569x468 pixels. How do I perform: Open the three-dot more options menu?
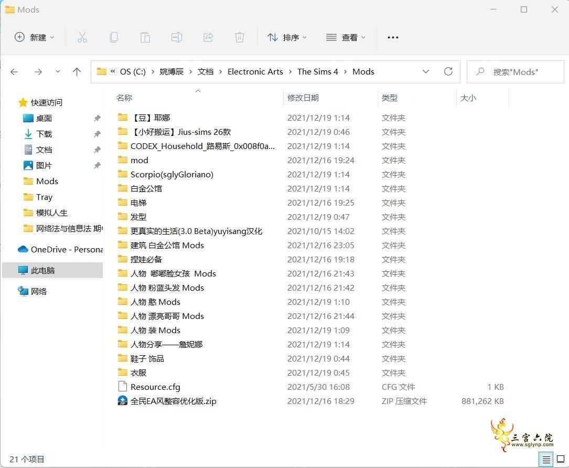pos(393,37)
